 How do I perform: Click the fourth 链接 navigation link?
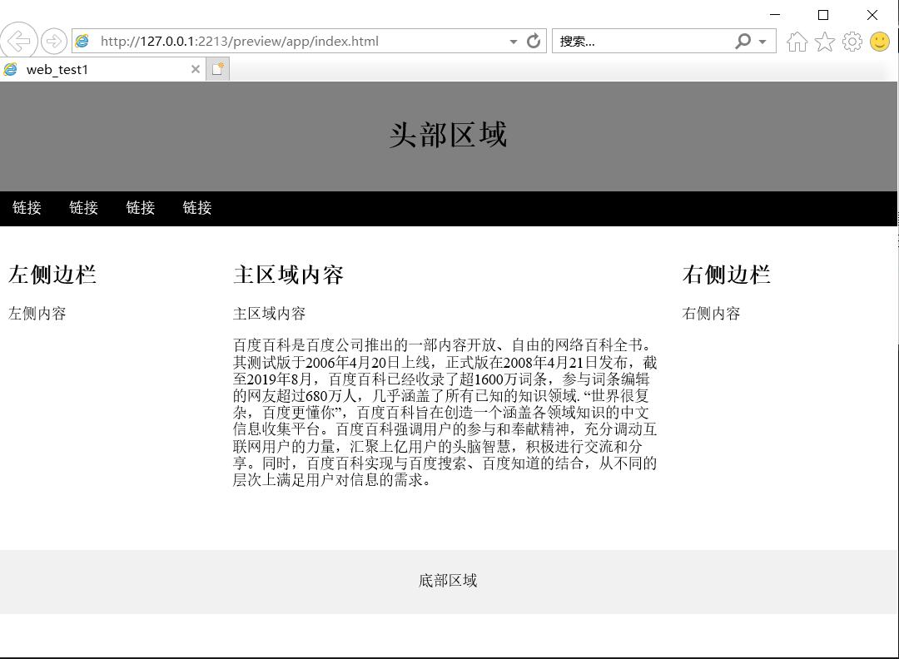tap(196, 208)
